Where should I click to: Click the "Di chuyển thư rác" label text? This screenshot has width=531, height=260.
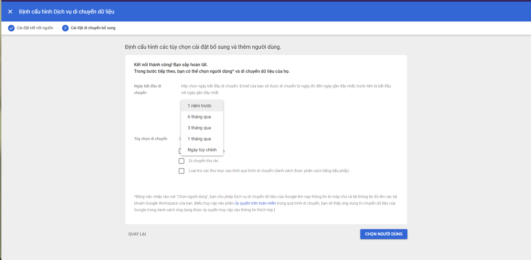pyautogui.click(x=204, y=161)
